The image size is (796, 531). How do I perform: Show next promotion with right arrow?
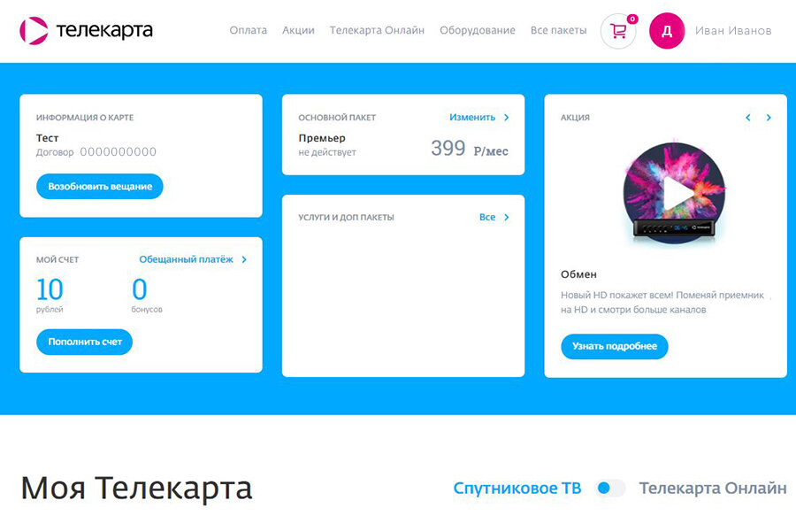[769, 118]
